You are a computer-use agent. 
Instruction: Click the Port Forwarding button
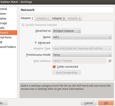click(67, 73)
